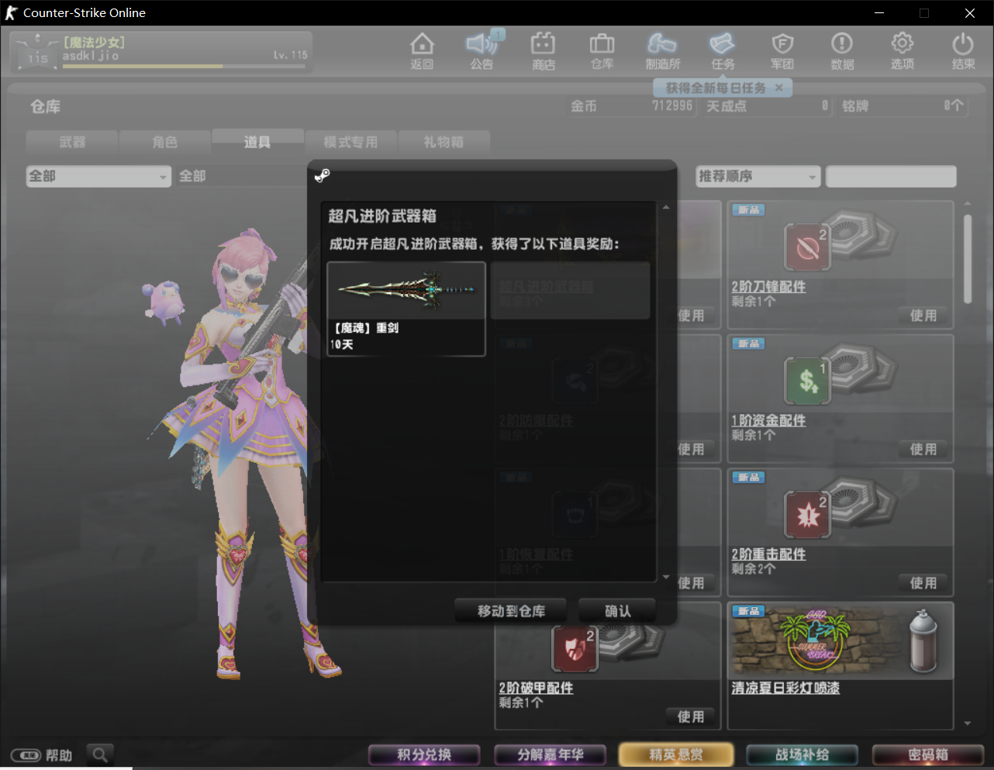994x770 pixels.
Task: Switch to the 礼物箱 tab
Action: (444, 142)
